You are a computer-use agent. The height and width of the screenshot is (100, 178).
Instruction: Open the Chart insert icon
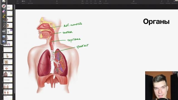pyautogui.click(x=87, y=2)
